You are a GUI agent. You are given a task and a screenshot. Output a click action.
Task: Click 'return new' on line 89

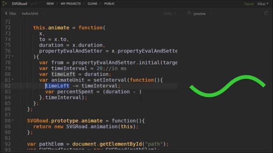(48, 127)
